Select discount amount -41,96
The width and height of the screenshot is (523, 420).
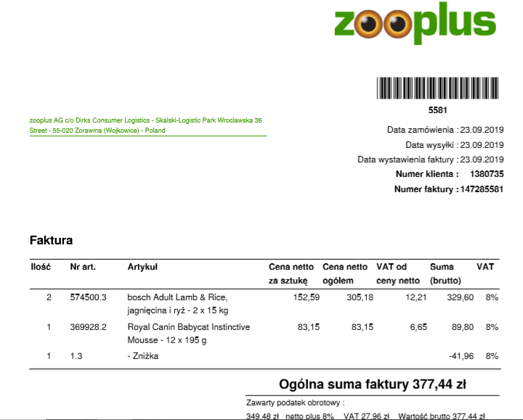461,356
